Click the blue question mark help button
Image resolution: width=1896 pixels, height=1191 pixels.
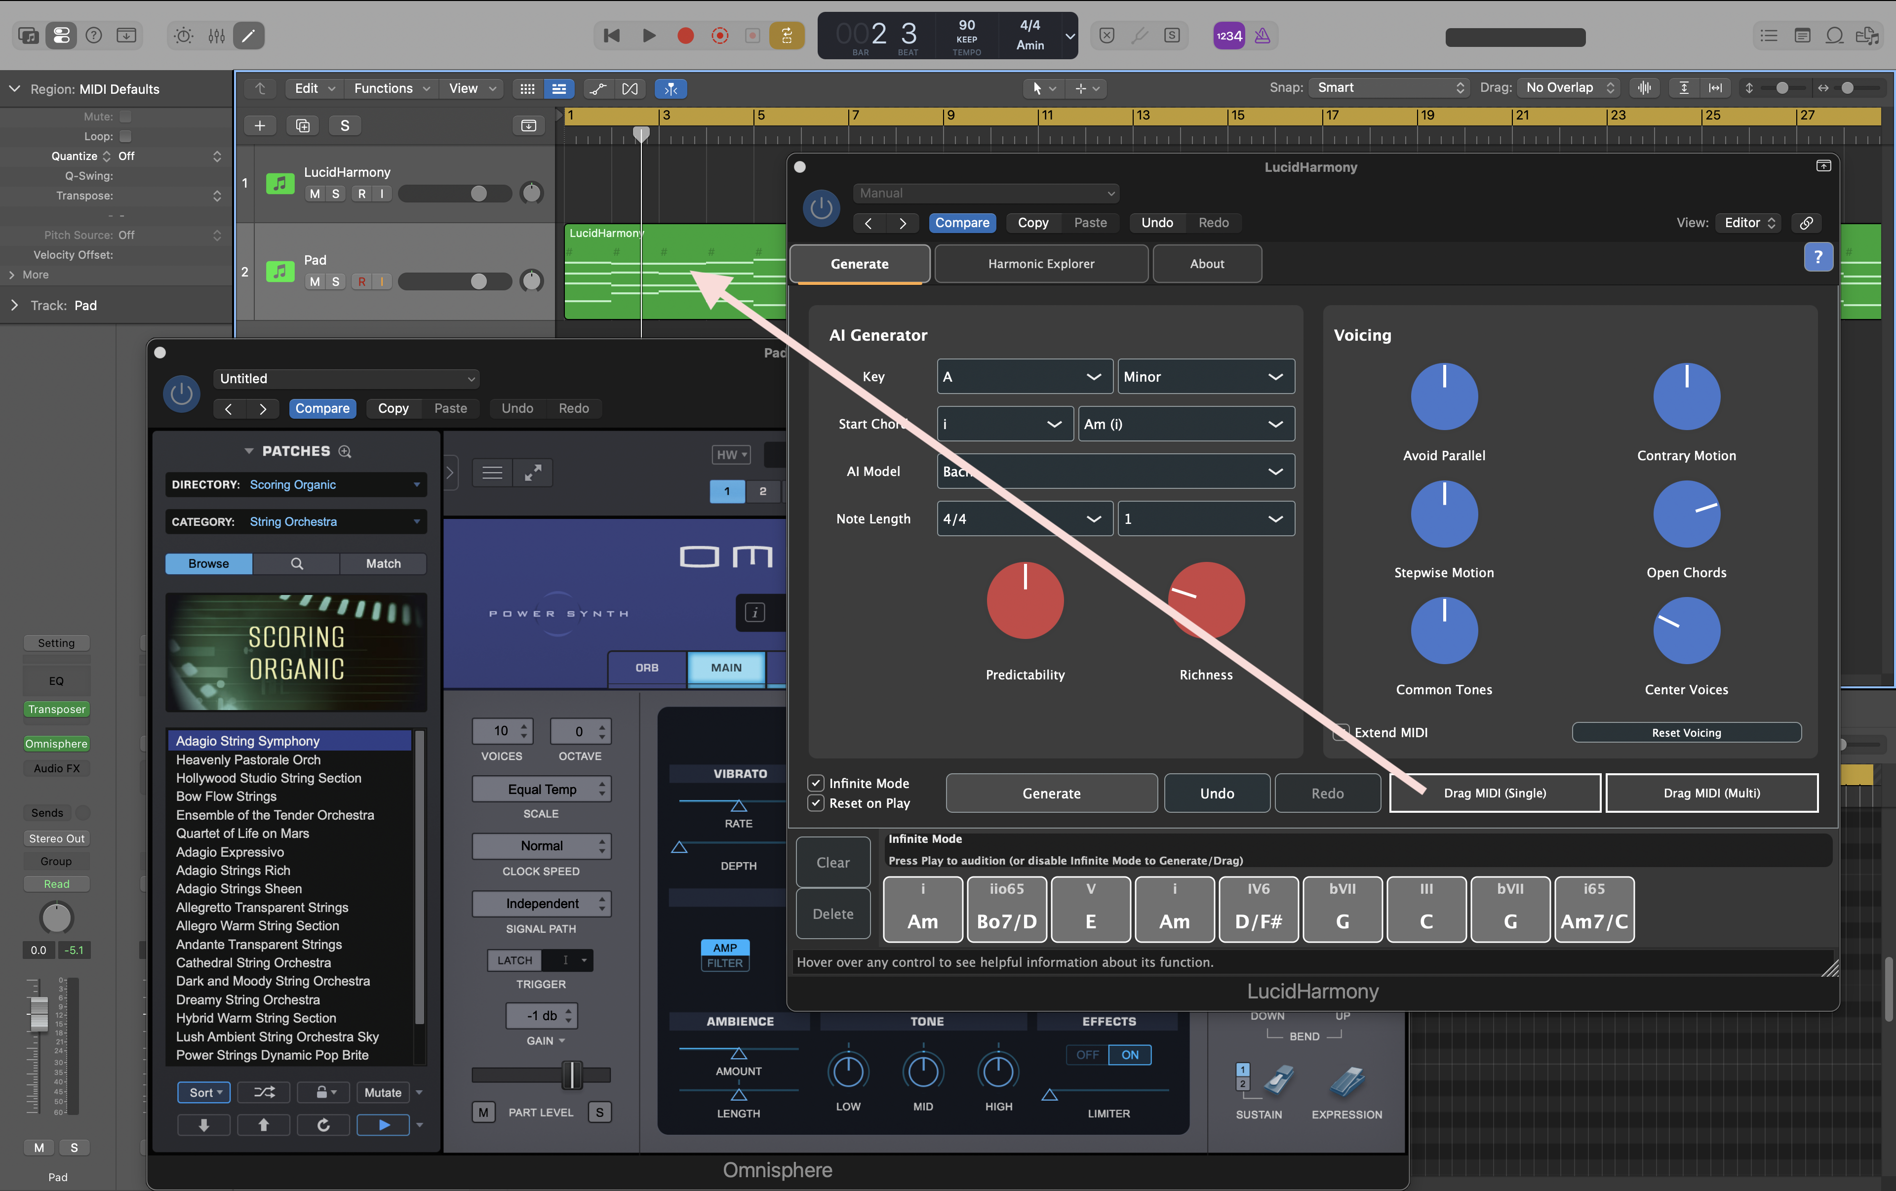[1817, 257]
